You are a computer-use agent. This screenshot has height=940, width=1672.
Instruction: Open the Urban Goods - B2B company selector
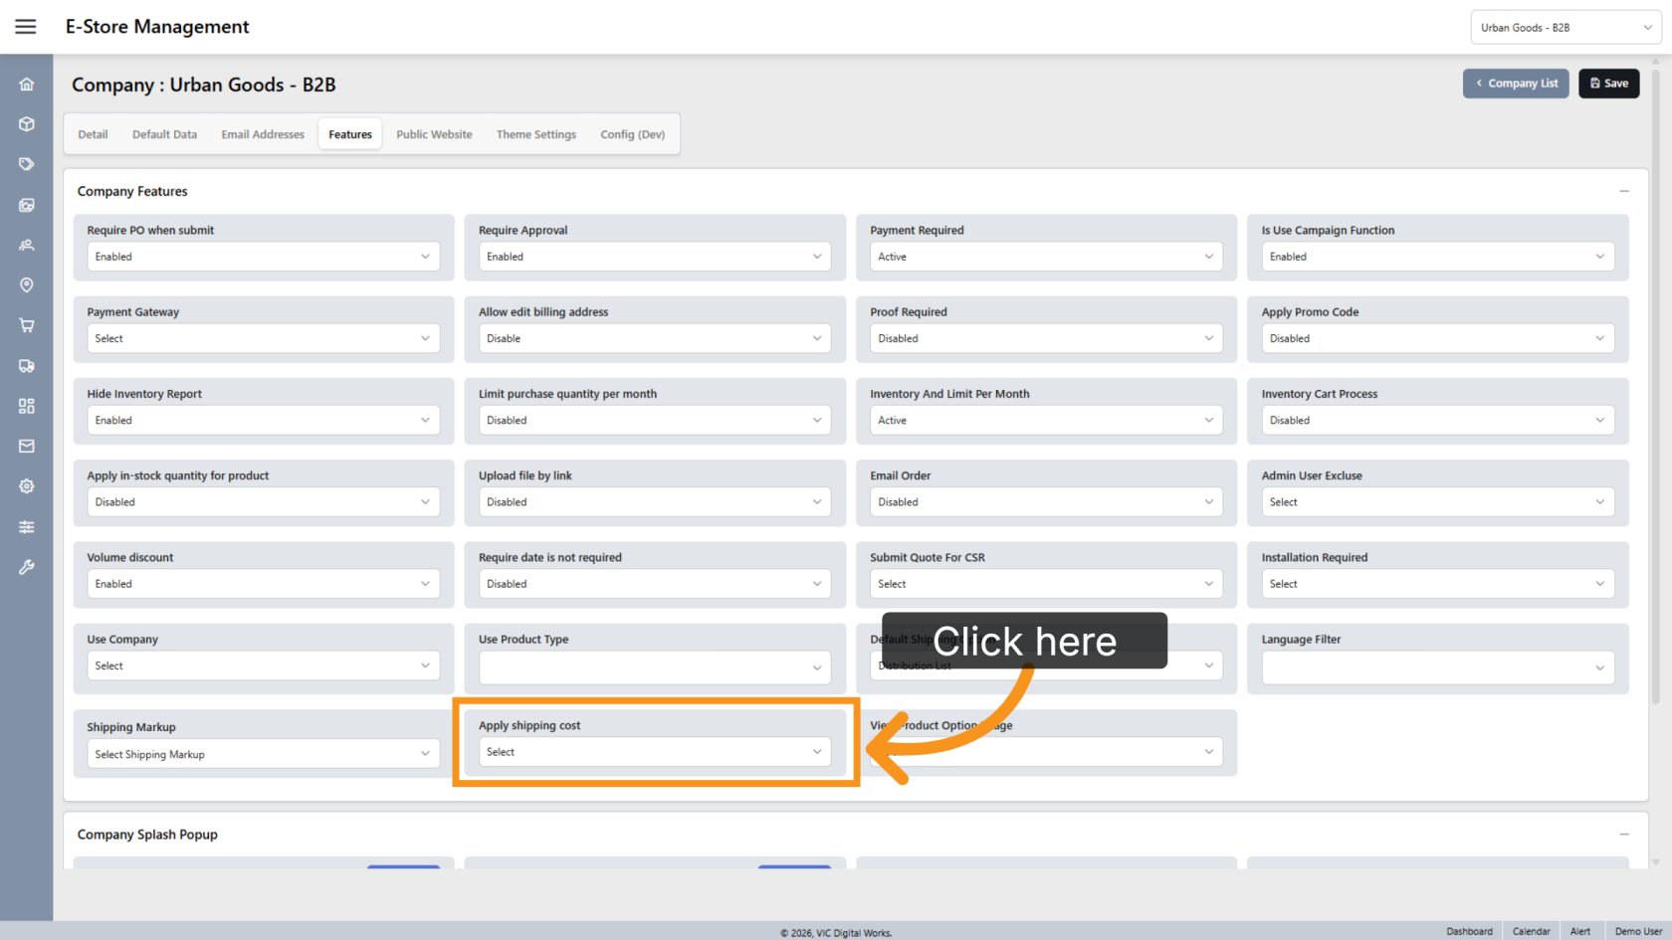point(1566,28)
